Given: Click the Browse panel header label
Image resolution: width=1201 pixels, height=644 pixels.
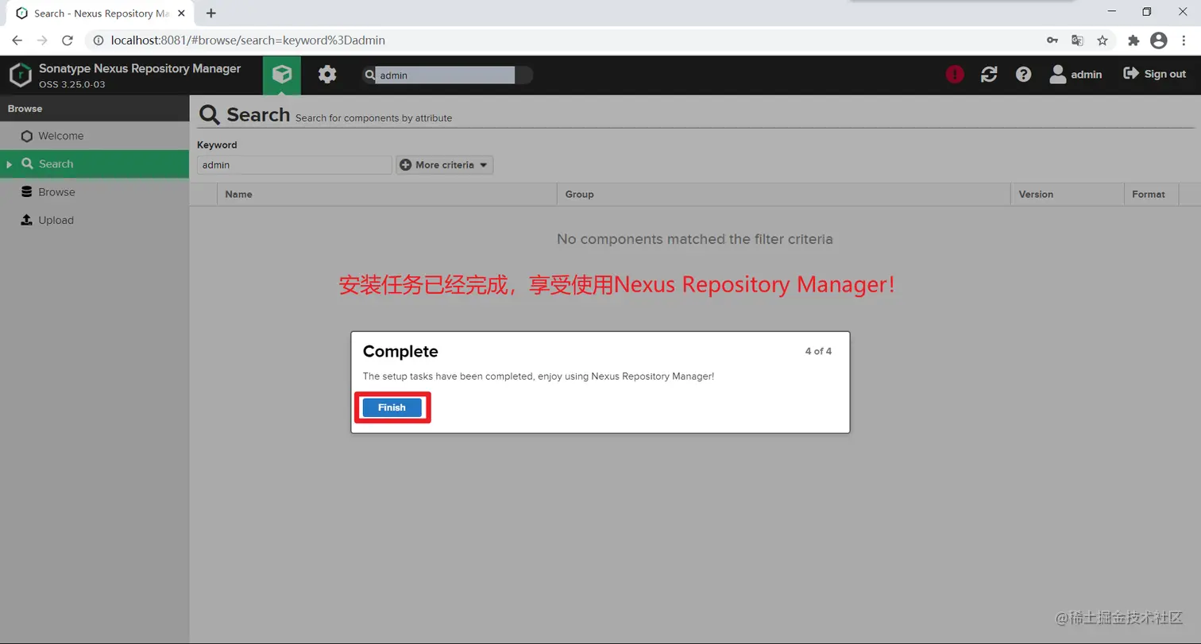Looking at the screenshot, I should 25,109.
